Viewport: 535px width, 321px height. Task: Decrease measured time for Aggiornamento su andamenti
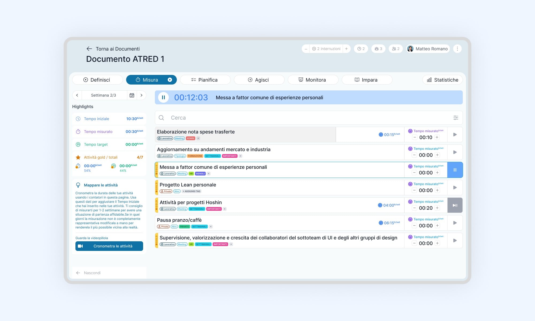coord(414,155)
